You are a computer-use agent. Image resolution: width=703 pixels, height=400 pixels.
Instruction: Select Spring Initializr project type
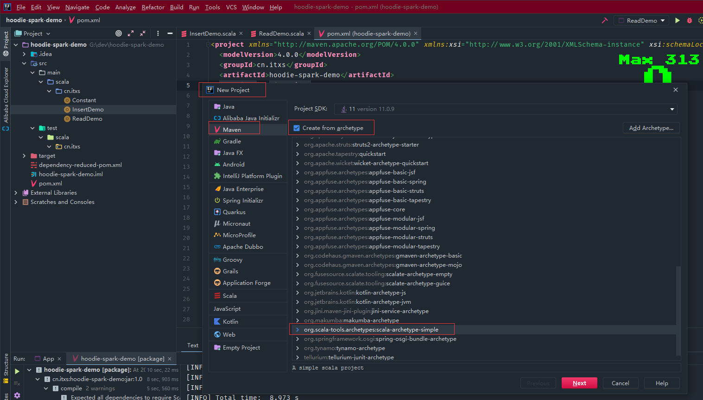(x=248, y=200)
